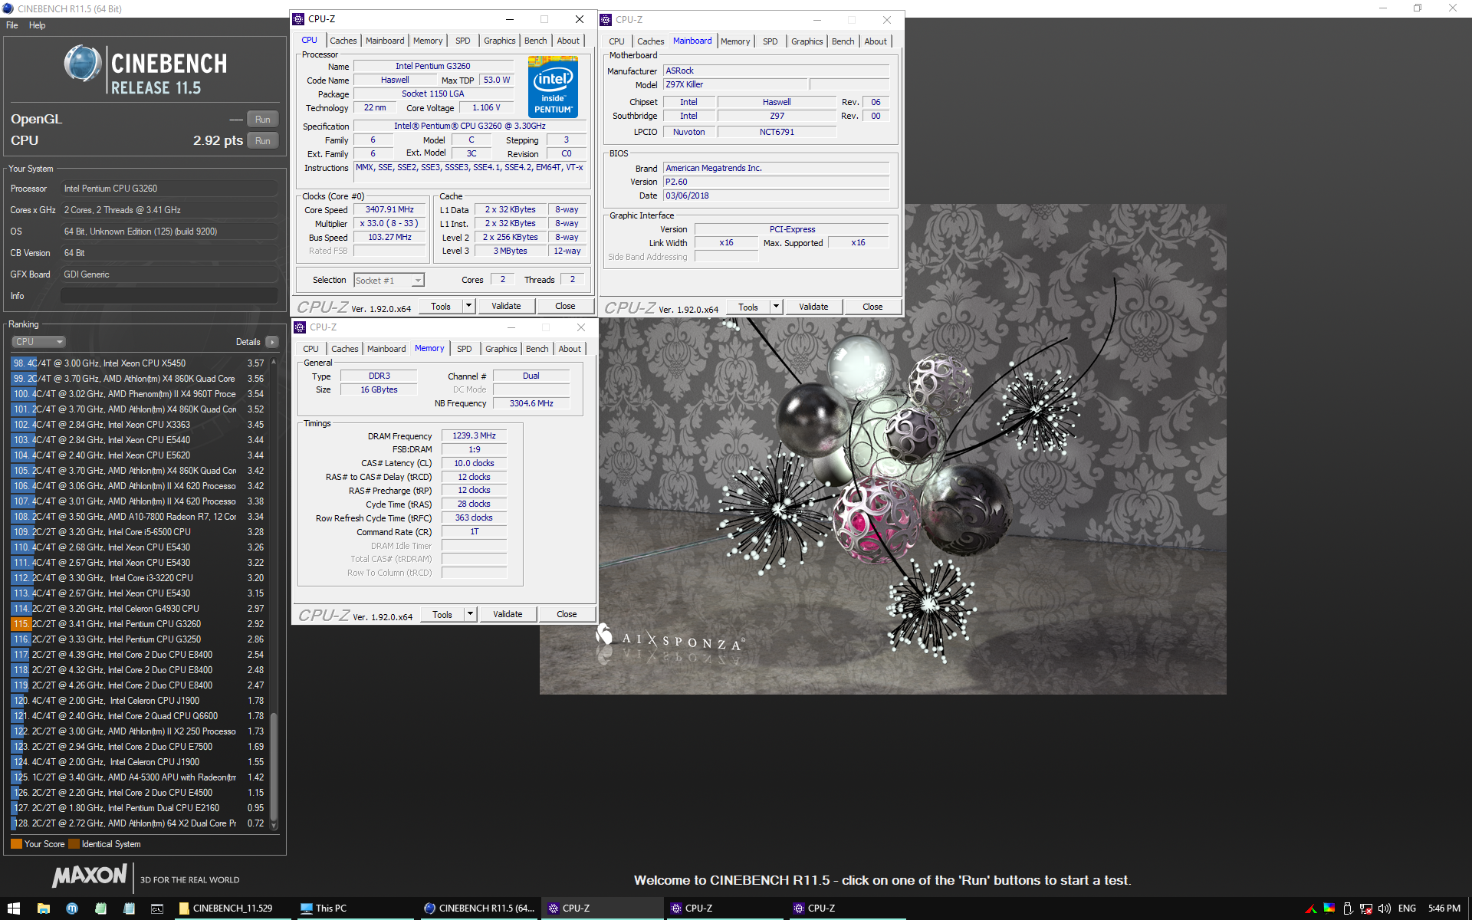Select ranking row 98 Intel Xeon CPU X5450

138,363
